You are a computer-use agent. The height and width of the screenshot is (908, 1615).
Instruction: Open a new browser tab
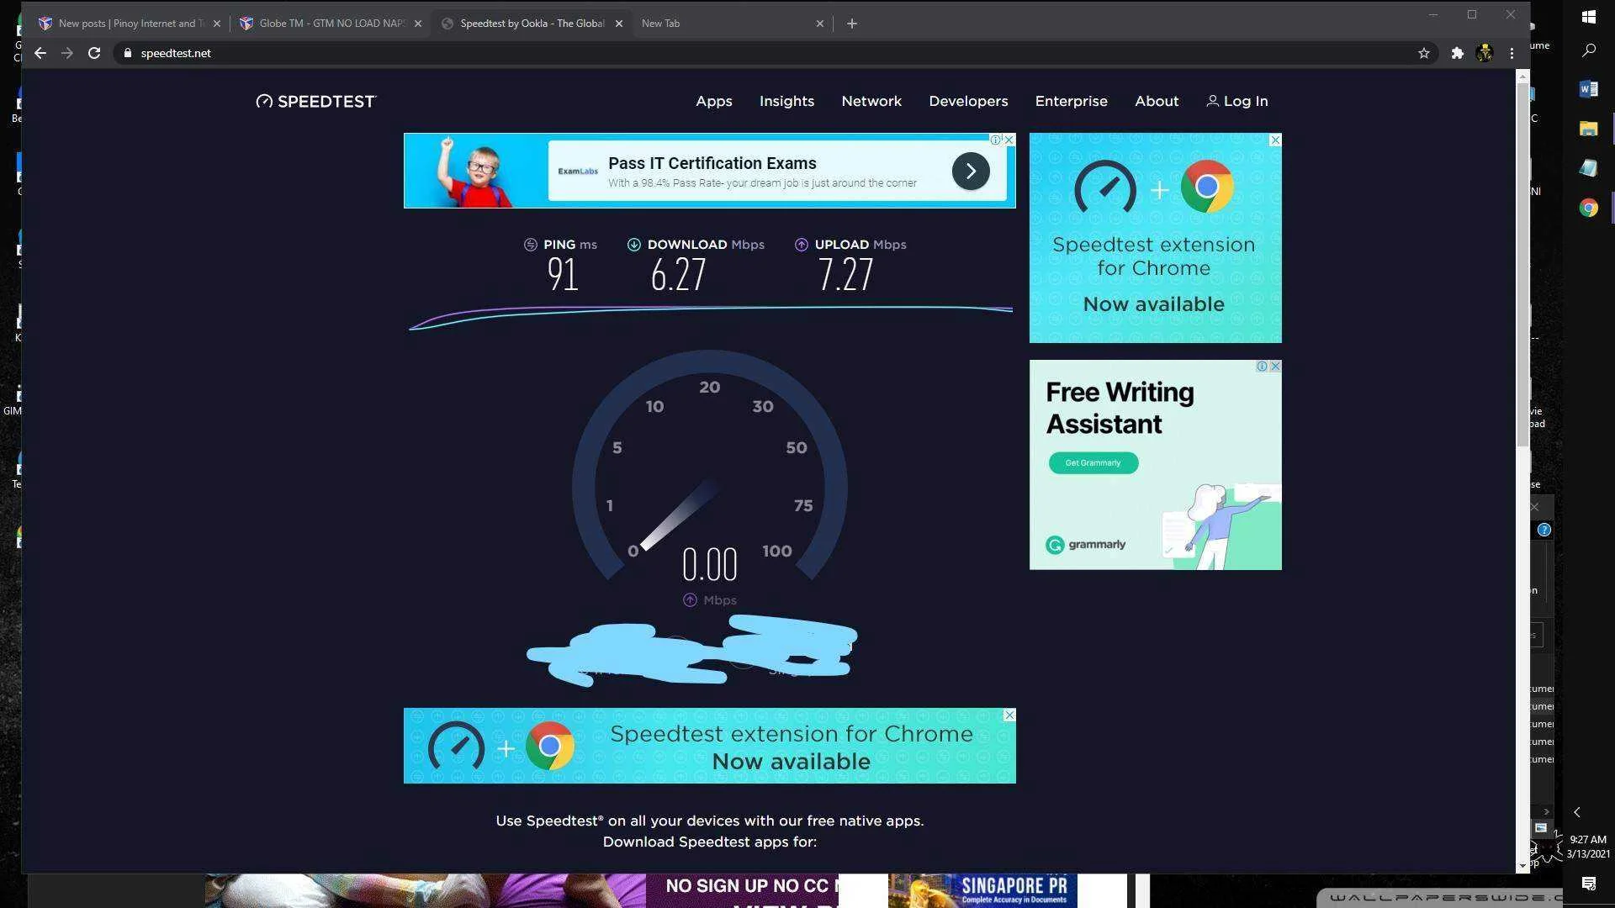pyautogui.click(x=852, y=24)
